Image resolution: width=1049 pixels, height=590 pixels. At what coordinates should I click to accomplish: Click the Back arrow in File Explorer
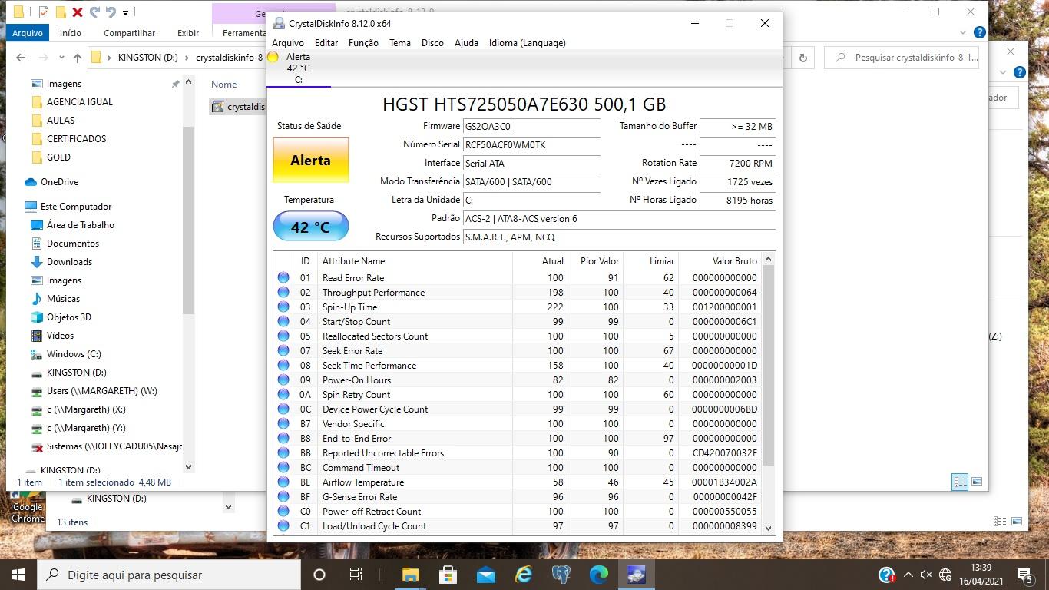coord(21,58)
